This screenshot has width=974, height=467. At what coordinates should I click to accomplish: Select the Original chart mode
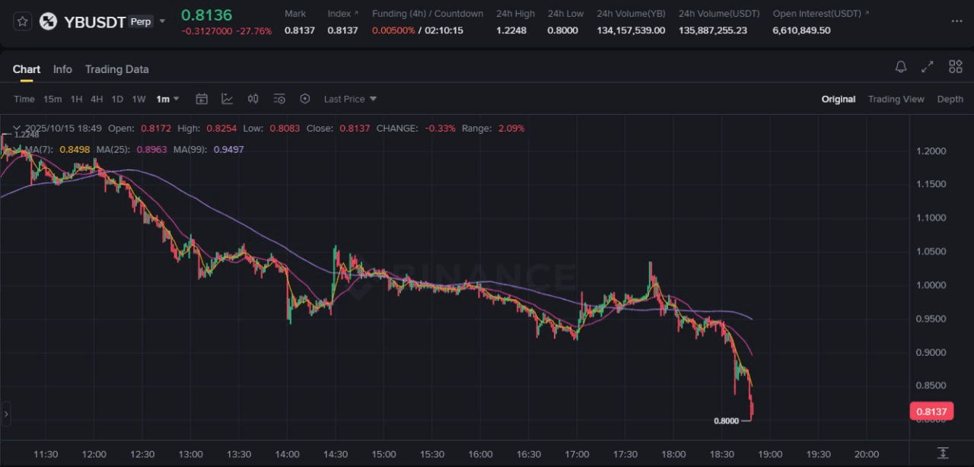tap(838, 99)
